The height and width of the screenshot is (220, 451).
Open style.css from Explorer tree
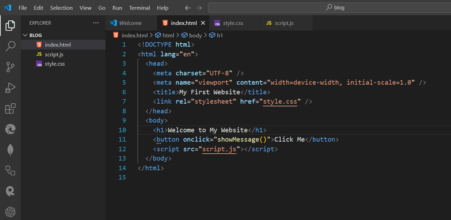[x=63, y=64]
